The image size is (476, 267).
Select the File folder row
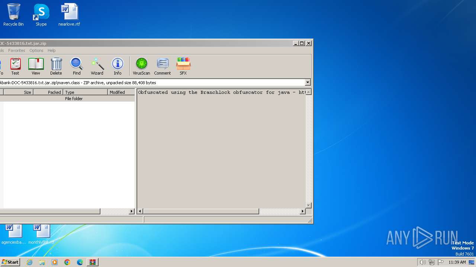pos(67,99)
